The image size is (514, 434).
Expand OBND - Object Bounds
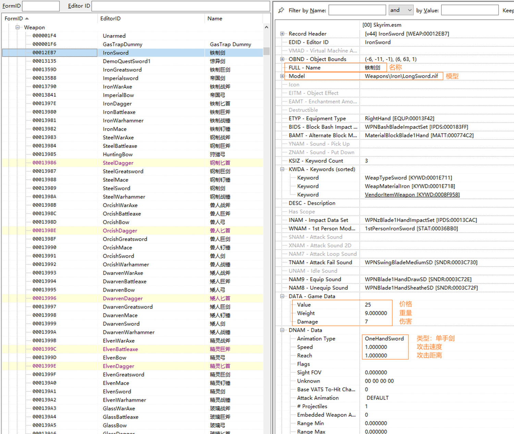[x=282, y=59]
